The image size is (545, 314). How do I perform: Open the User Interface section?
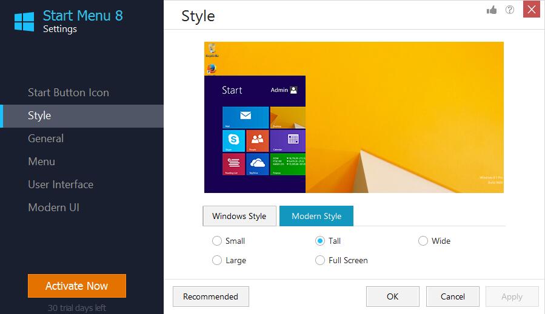82,185
